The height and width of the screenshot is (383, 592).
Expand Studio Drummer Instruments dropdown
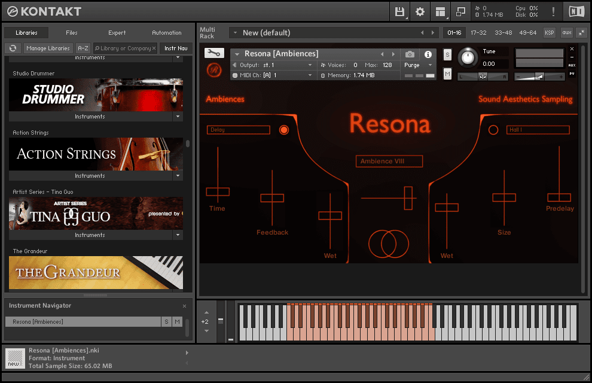click(178, 117)
